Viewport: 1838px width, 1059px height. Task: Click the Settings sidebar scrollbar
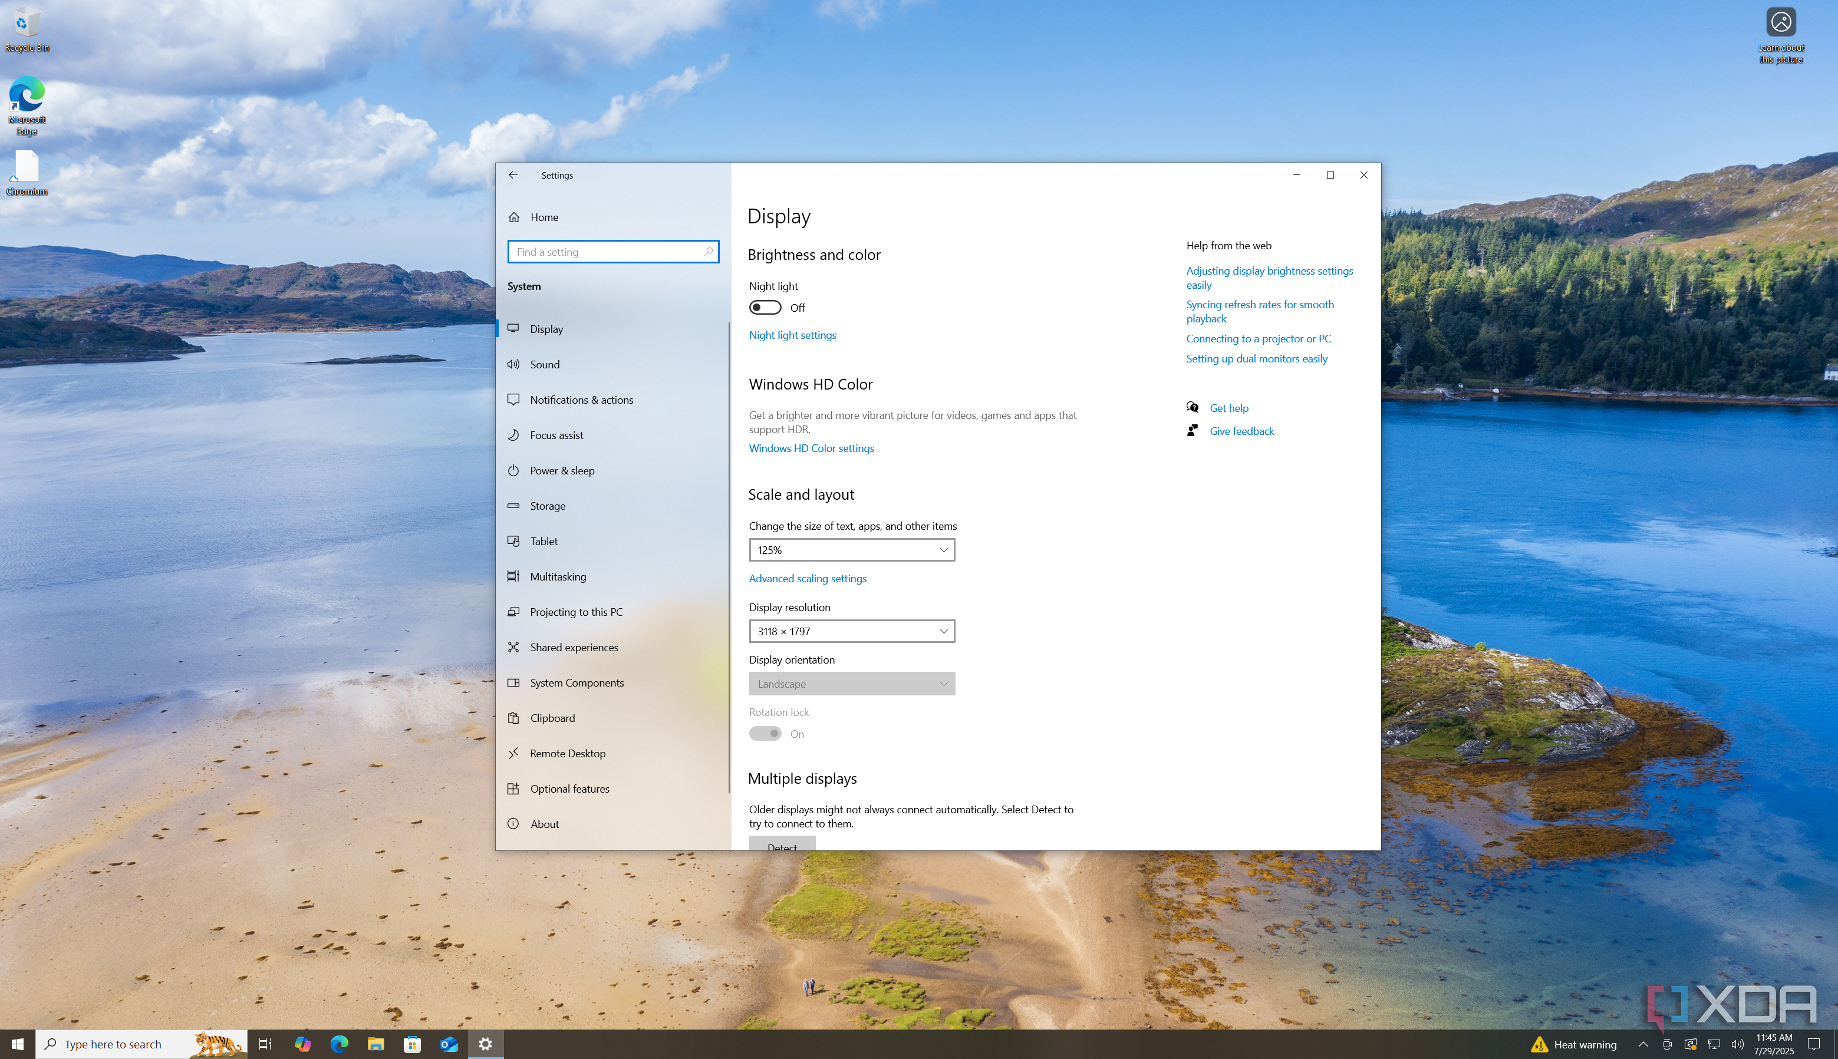pyautogui.click(x=729, y=557)
